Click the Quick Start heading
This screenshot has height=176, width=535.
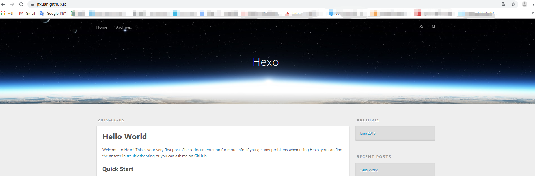[118, 169]
